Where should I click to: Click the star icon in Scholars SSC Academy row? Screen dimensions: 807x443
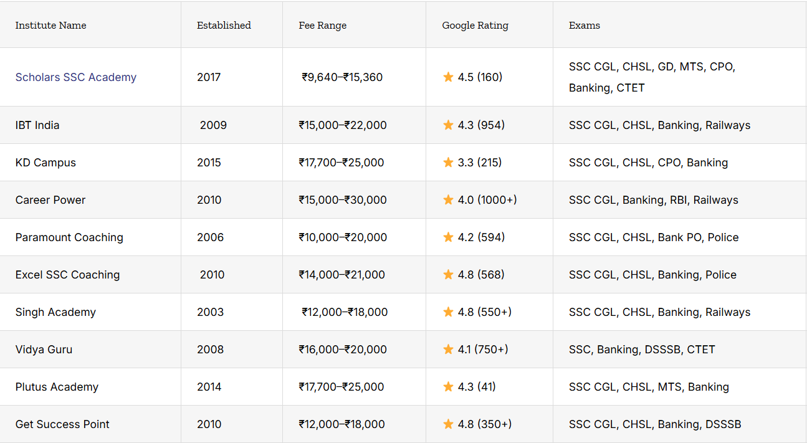pyautogui.click(x=448, y=77)
